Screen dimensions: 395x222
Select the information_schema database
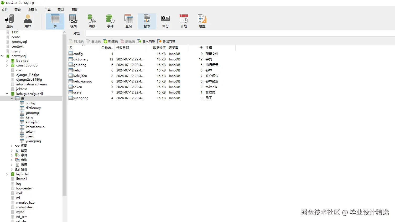(x=31, y=84)
